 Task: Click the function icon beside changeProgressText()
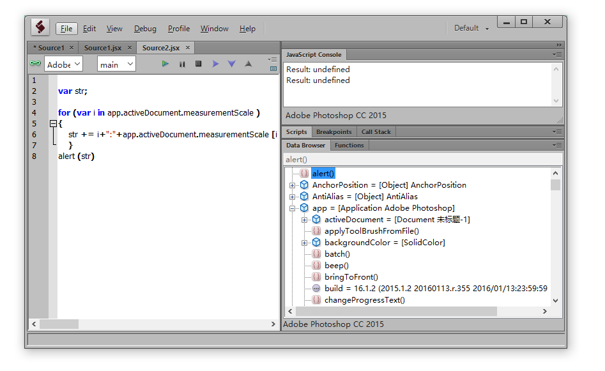tap(316, 299)
